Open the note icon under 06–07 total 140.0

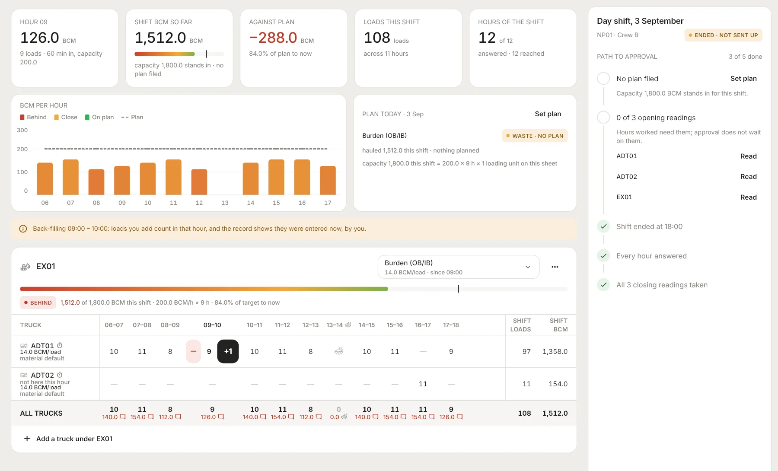pyautogui.click(x=123, y=417)
